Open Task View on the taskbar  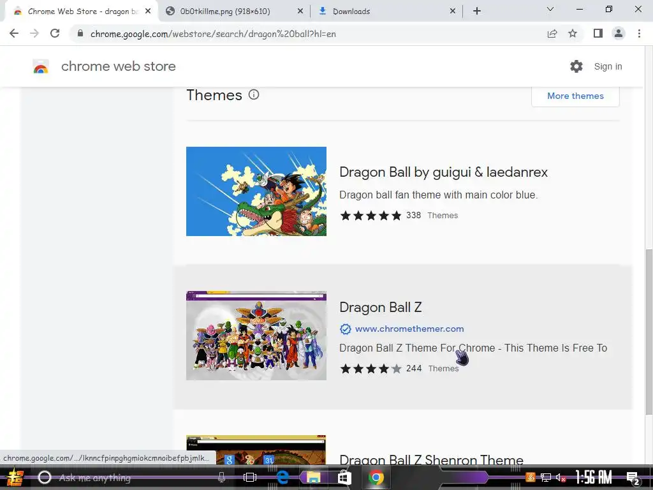tap(250, 477)
